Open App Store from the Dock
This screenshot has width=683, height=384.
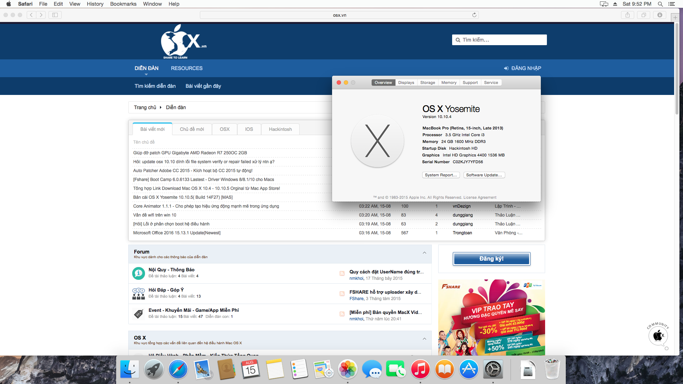469,369
